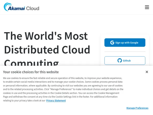
Task: Click the 'Distributed Cloud' headline line
Action: point(47,50)
